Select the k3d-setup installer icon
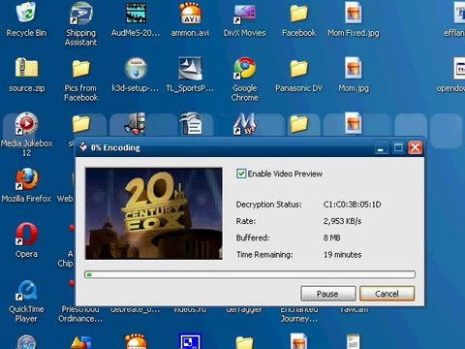Viewport: 465px width, 349px height. (x=136, y=75)
